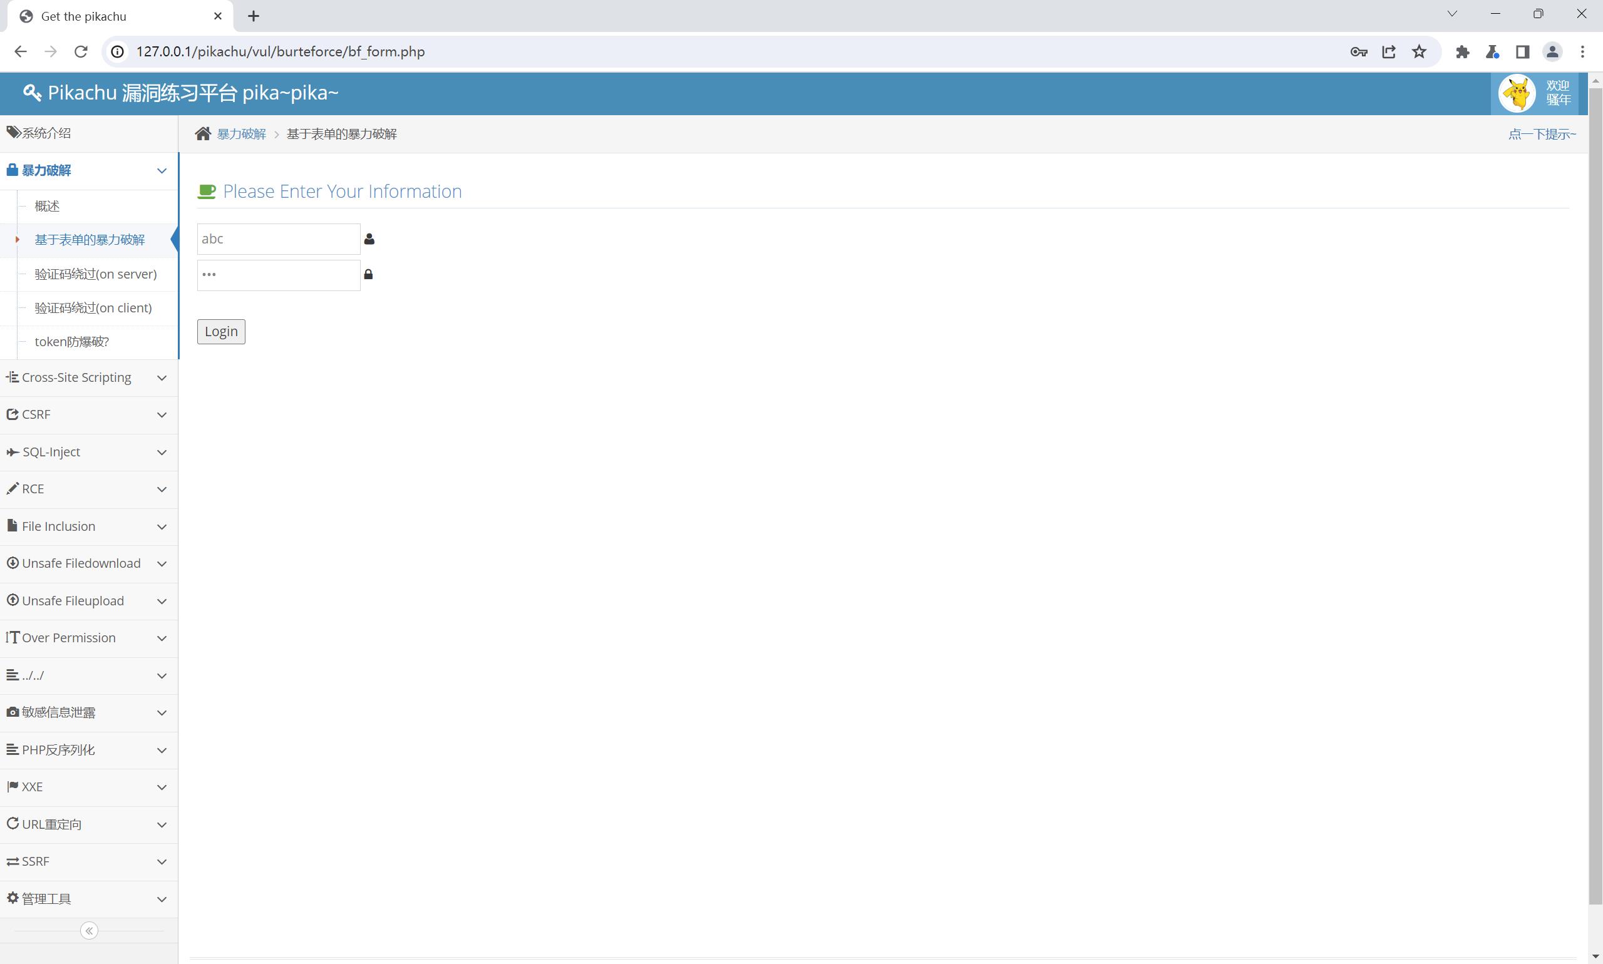Open the SSRF menu
The height and width of the screenshot is (964, 1603).
[x=89, y=861]
